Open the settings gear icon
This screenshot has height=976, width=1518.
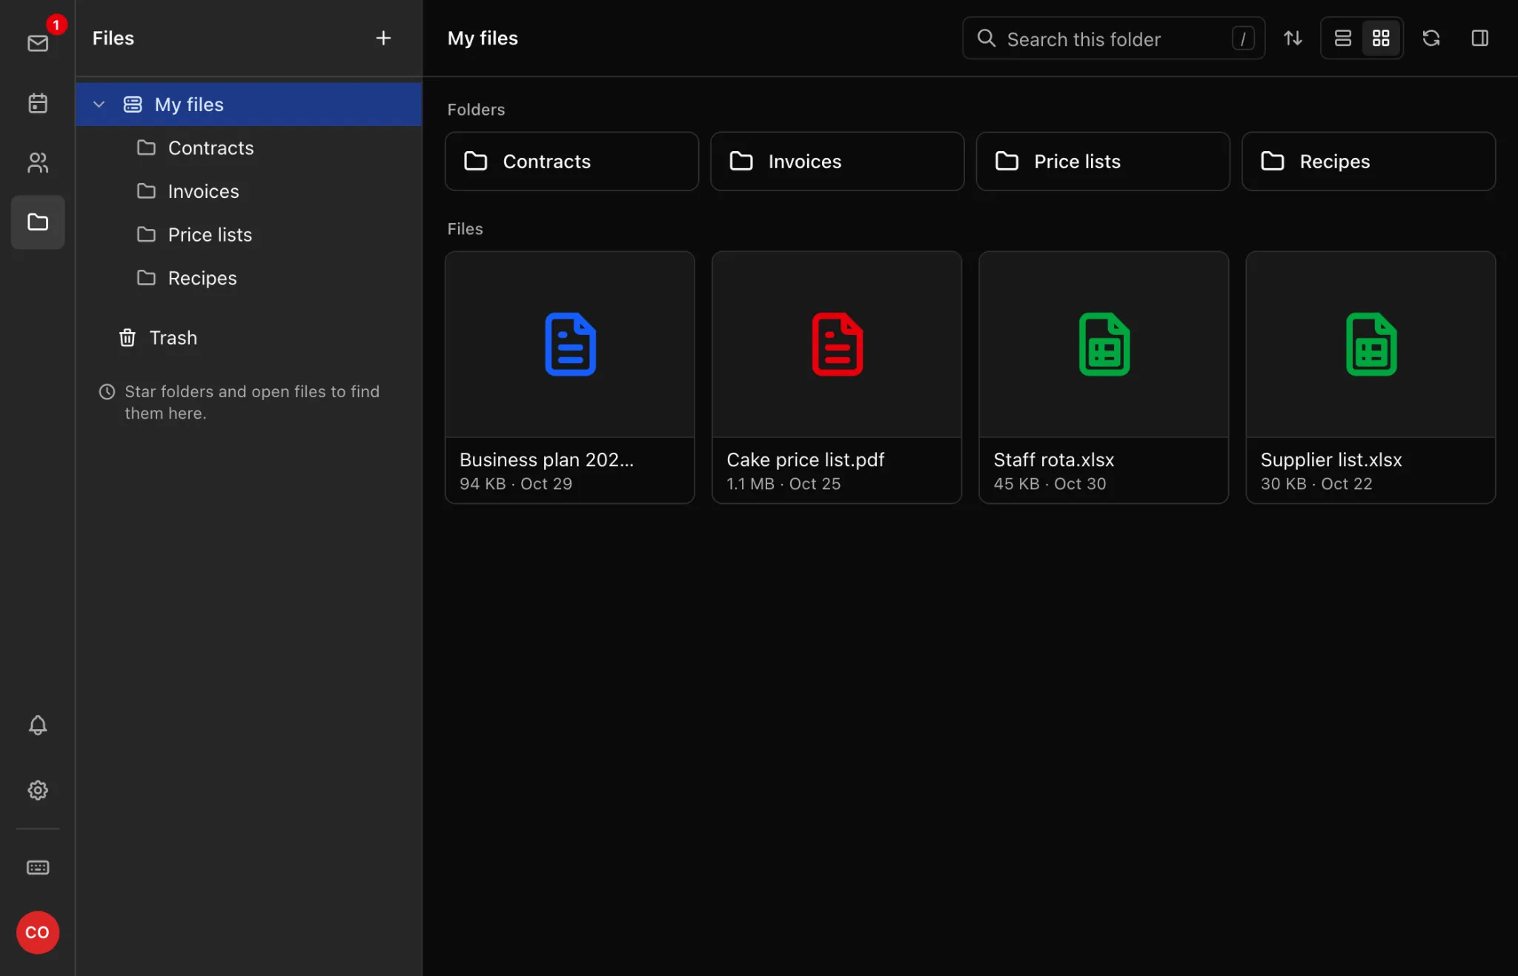[x=38, y=790]
